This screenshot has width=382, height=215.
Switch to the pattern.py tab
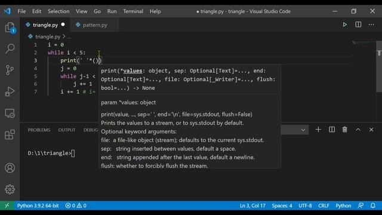click(x=95, y=25)
